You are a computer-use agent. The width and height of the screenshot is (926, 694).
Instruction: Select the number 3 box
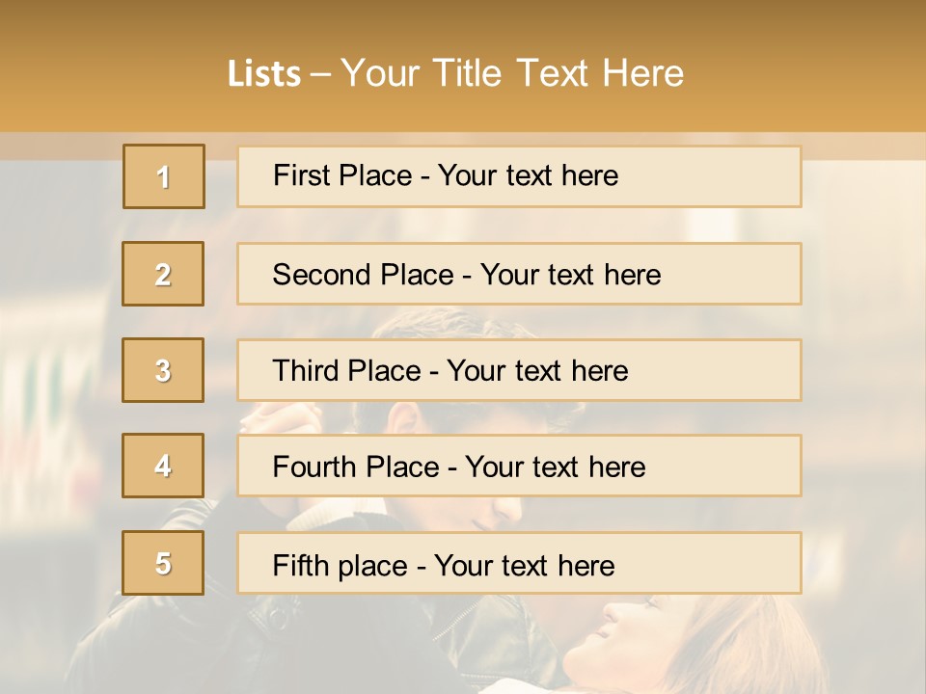pos(163,370)
